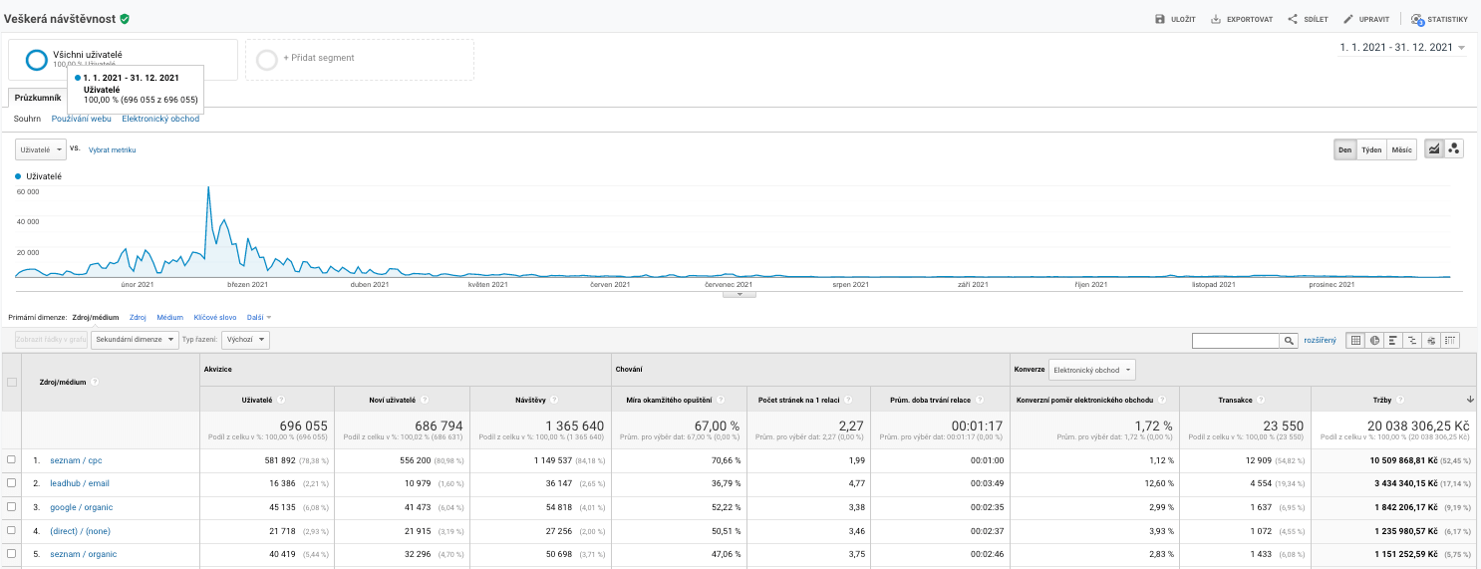Viewport: 1481px width, 569px height.
Task: Switch table to pie chart view
Action: (x=1375, y=340)
